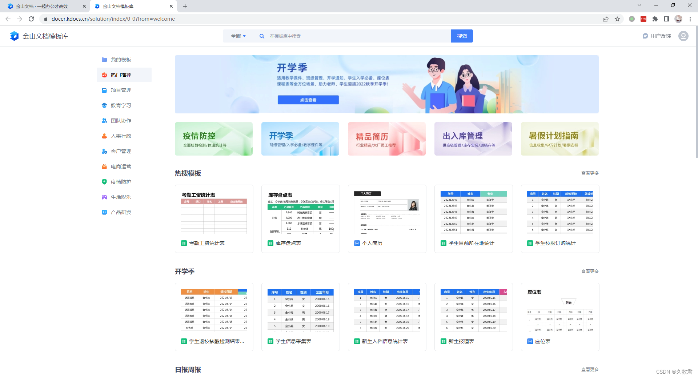The height and width of the screenshot is (378, 698).
Task: Select 热门推荐 category
Action: pyautogui.click(x=124, y=75)
